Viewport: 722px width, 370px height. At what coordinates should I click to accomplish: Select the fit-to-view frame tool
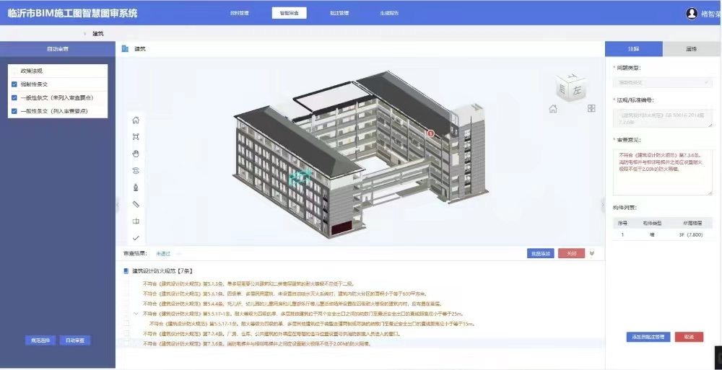pyautogui.click(x=136, y=136)
